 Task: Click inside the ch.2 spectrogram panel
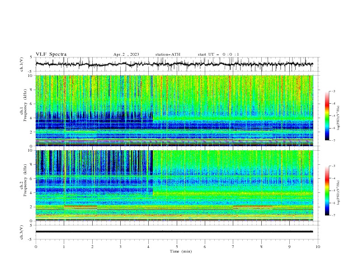coord(174,186)
